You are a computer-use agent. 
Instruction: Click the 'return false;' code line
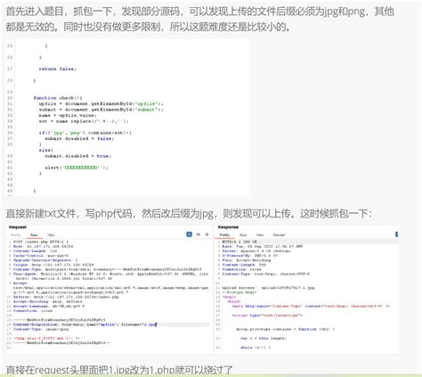[x=58, y=69]
